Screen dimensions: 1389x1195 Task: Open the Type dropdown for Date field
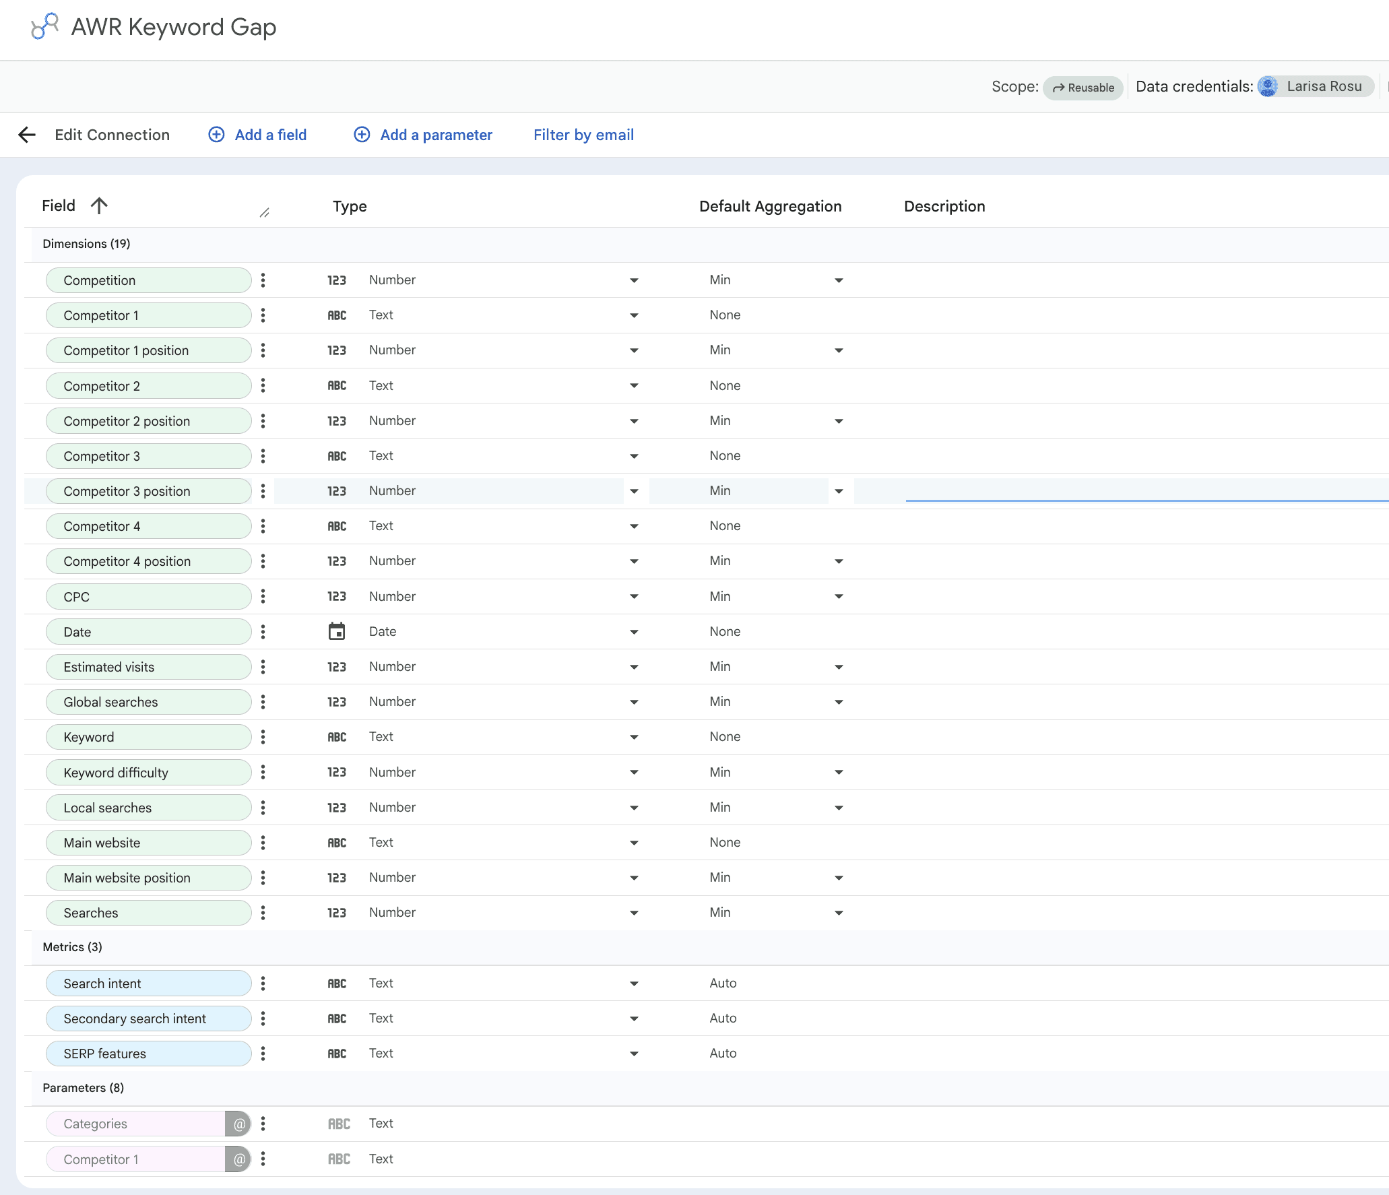634,632
